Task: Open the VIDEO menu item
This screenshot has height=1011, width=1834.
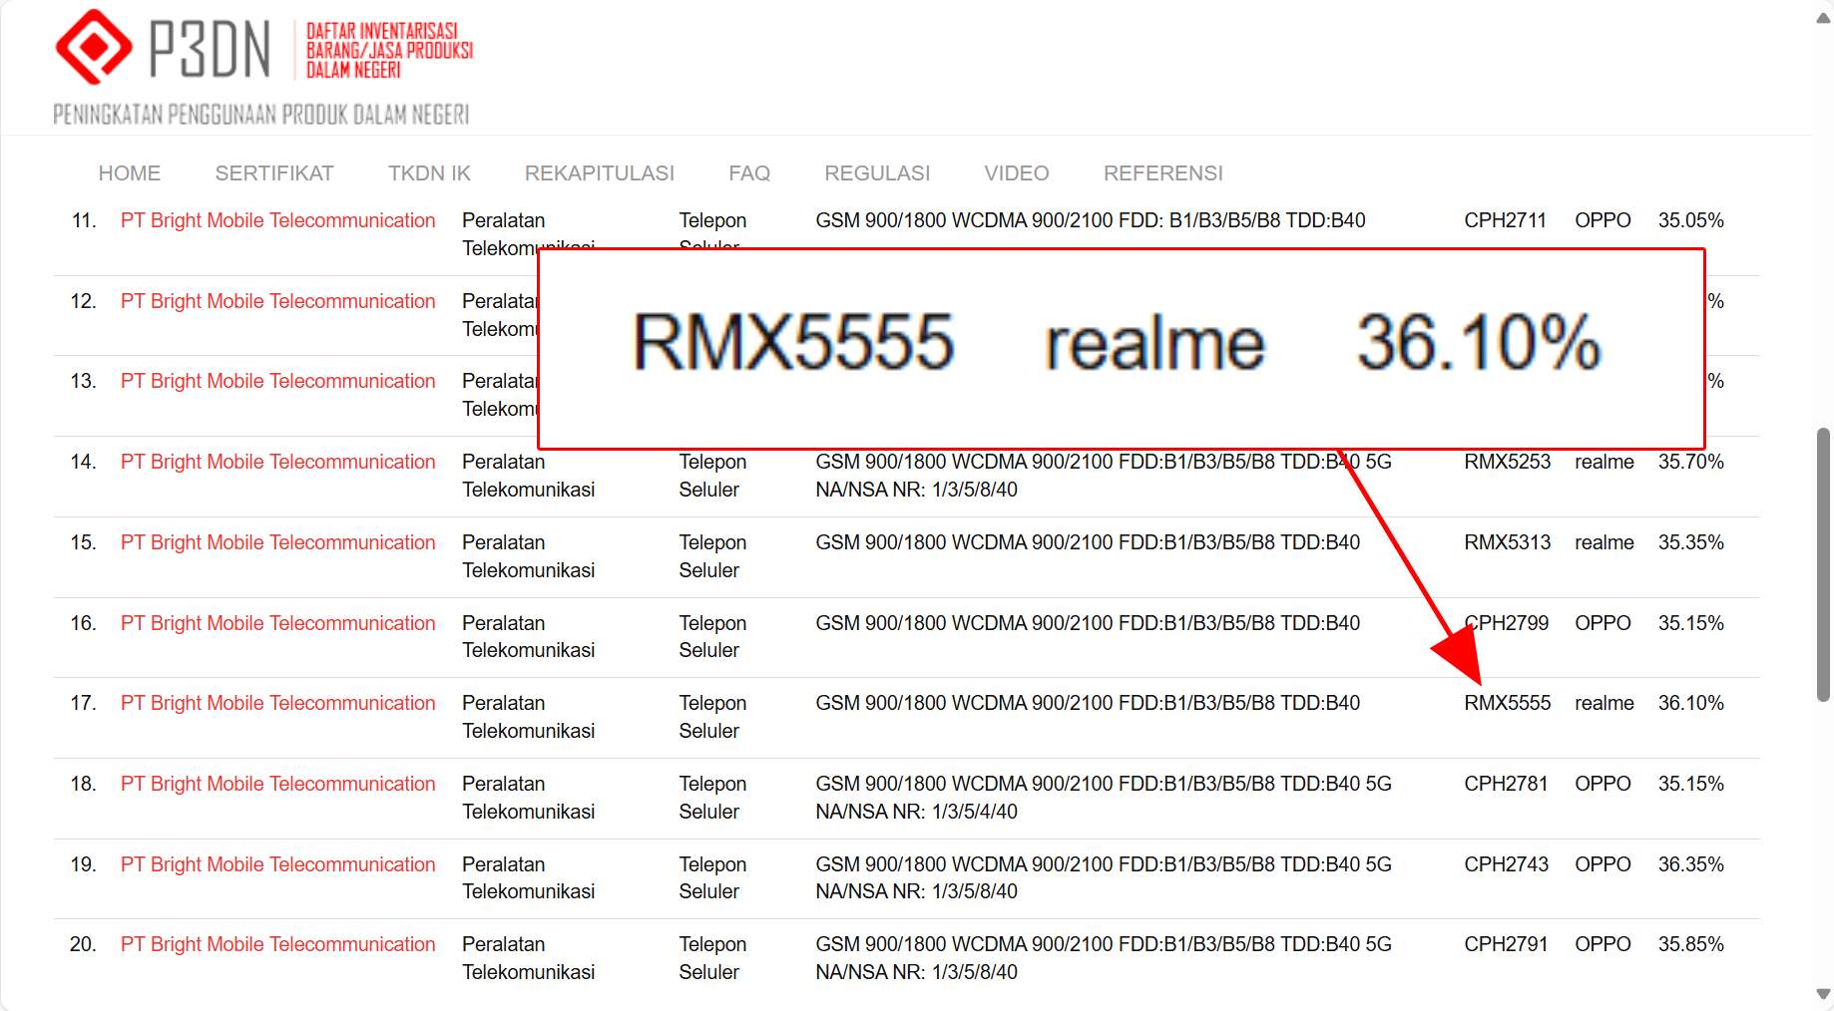Action: [1016, 173]
